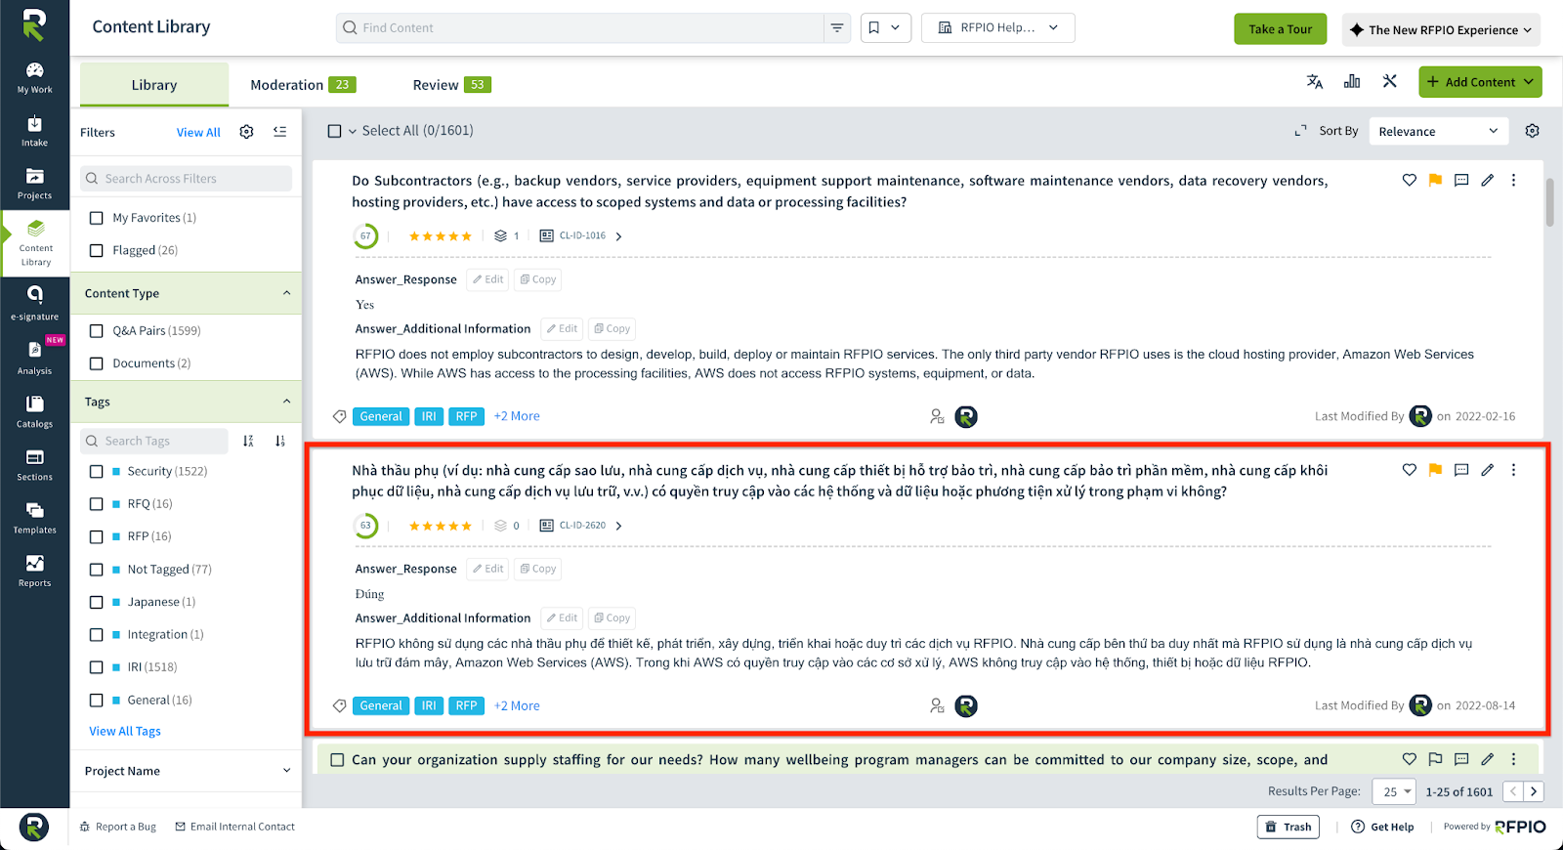This screenshot has height=850, width=1563.
Task: Open the bookmark saved search dropdown
Action: point(885,28)
